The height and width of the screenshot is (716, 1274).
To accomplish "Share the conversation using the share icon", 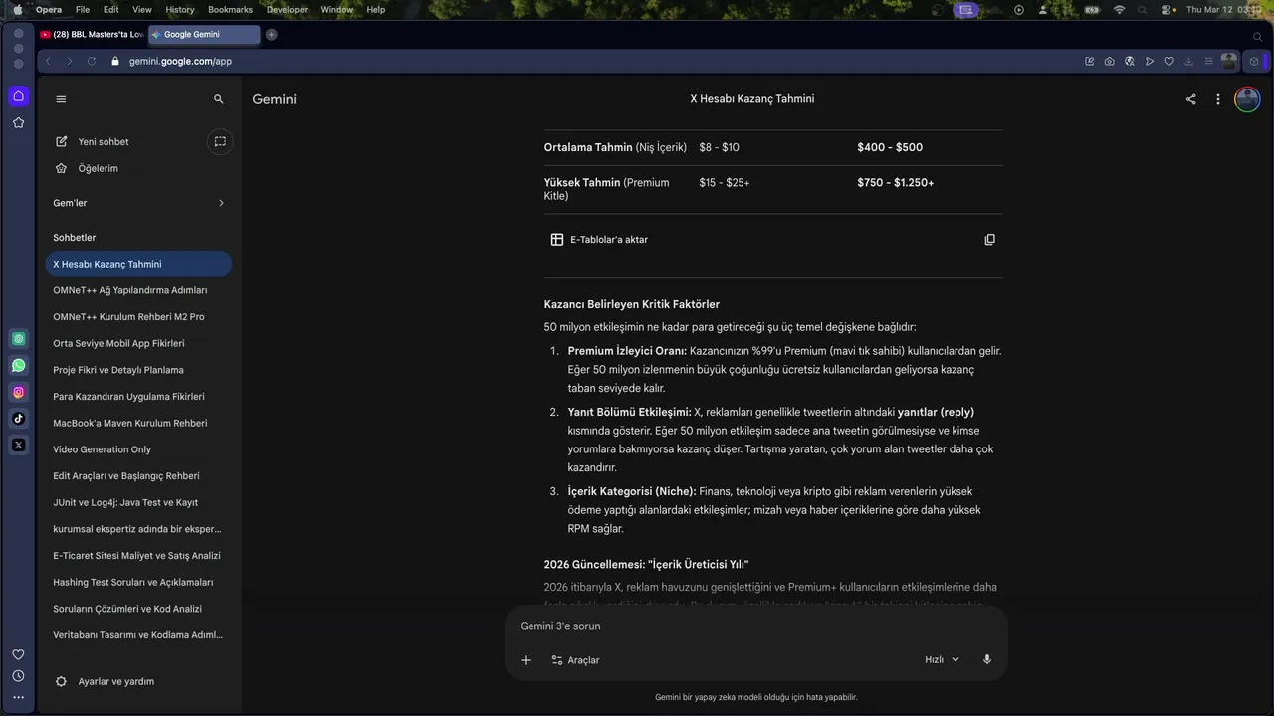I will click(x=1190, y=99).
